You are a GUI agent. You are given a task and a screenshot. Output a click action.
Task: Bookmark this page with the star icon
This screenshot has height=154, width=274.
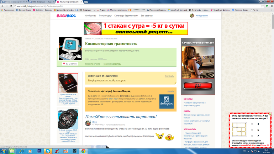[263, 6]
